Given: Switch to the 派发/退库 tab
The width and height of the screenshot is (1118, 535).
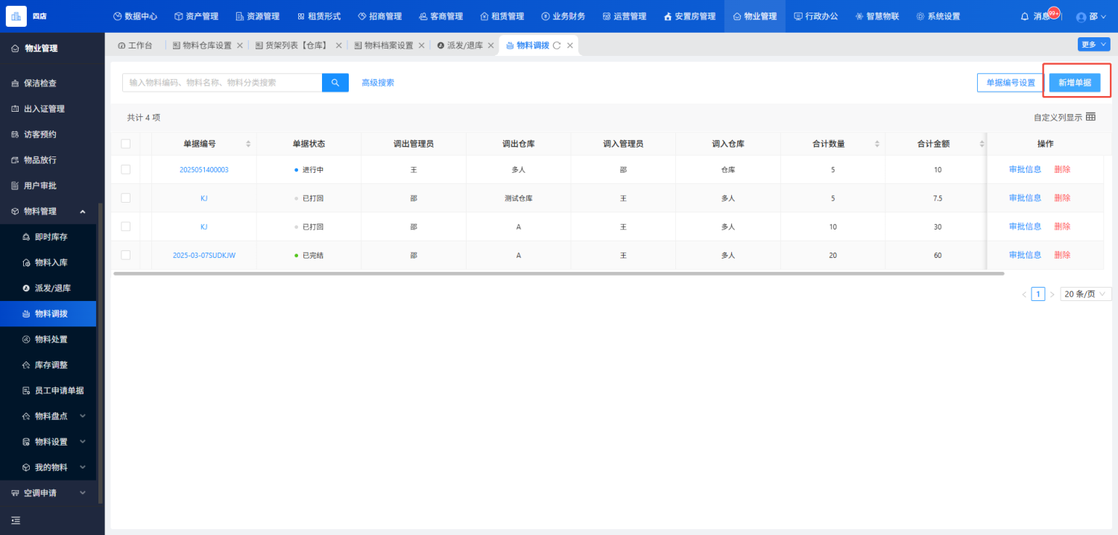Looking at the screenshot, I should pyautogui.click(x=464, y=45).
